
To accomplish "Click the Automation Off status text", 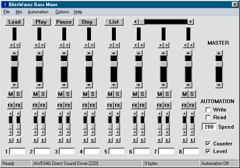I will click(215, 163).
